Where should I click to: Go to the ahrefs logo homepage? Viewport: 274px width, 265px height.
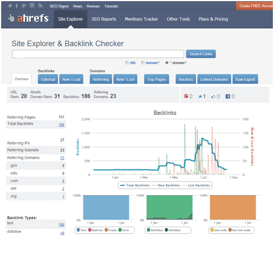[x=29, y=18]
